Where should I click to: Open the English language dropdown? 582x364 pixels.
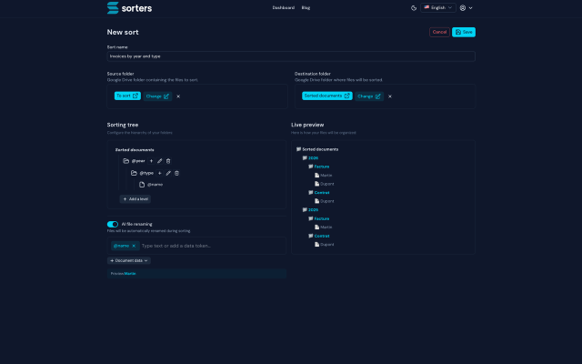[438, 8]
